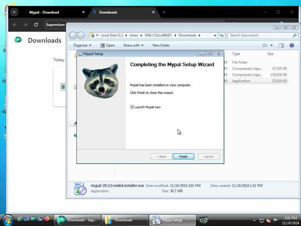This screenshot has width=301, height=226.
Task: Click the Show desktop quick launch icon
Action: coord(26,219)
